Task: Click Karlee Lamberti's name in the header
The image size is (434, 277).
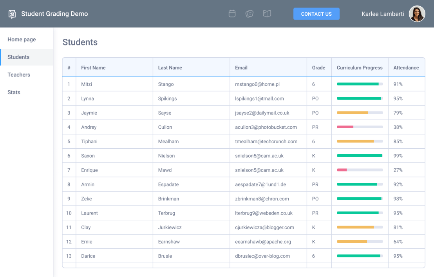Action: (383, 14)
